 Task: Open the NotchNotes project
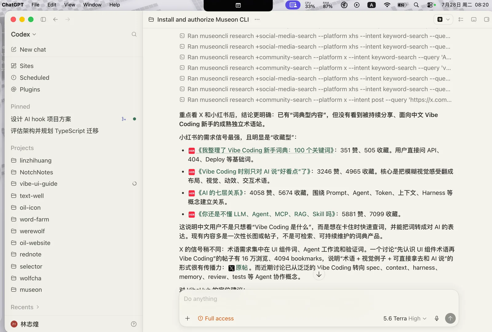(73, 172)
